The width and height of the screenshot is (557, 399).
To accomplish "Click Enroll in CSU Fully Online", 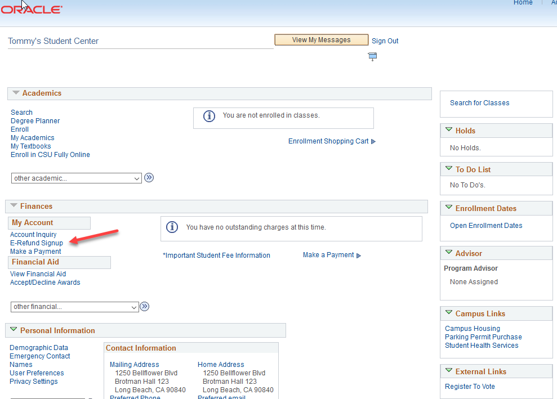I will (50, 155).
